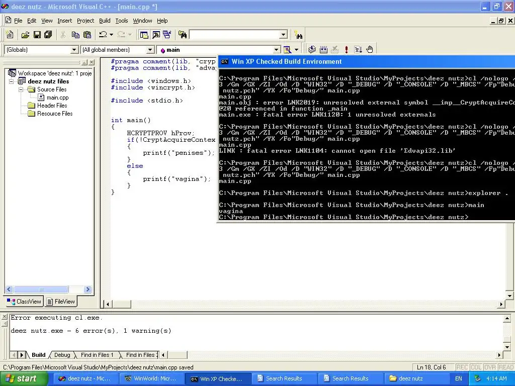This screenshot has height=386, width=515.
Task: Toggle the Workspace window icon
Action: pyautogui.click(x=144, y=35)
